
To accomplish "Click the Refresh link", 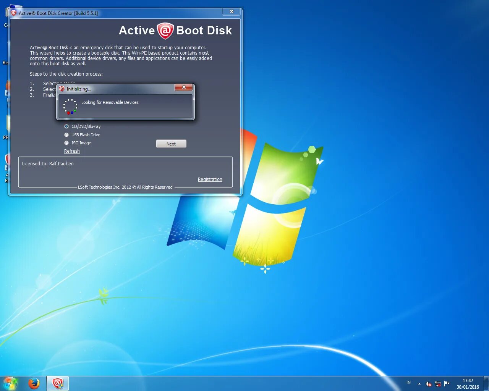I will [x=72, y=151].
